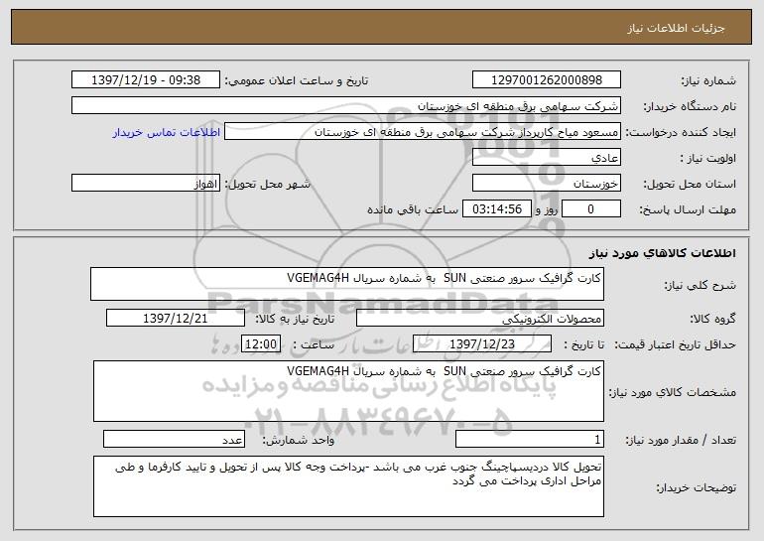This screenshot has height=541, width=764.
Task: Click the label واحد شمارش
Action: pos(299,440)
